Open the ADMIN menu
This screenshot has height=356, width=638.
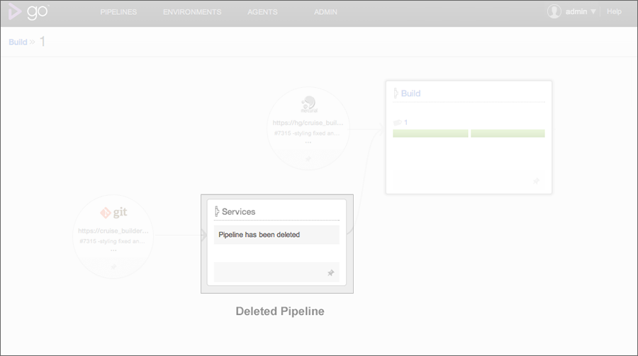[x=325, y=12]
